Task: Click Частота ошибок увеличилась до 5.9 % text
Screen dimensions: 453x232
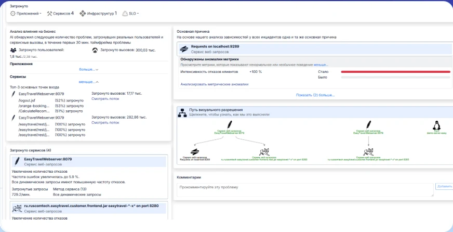Action: pos(46,176)
